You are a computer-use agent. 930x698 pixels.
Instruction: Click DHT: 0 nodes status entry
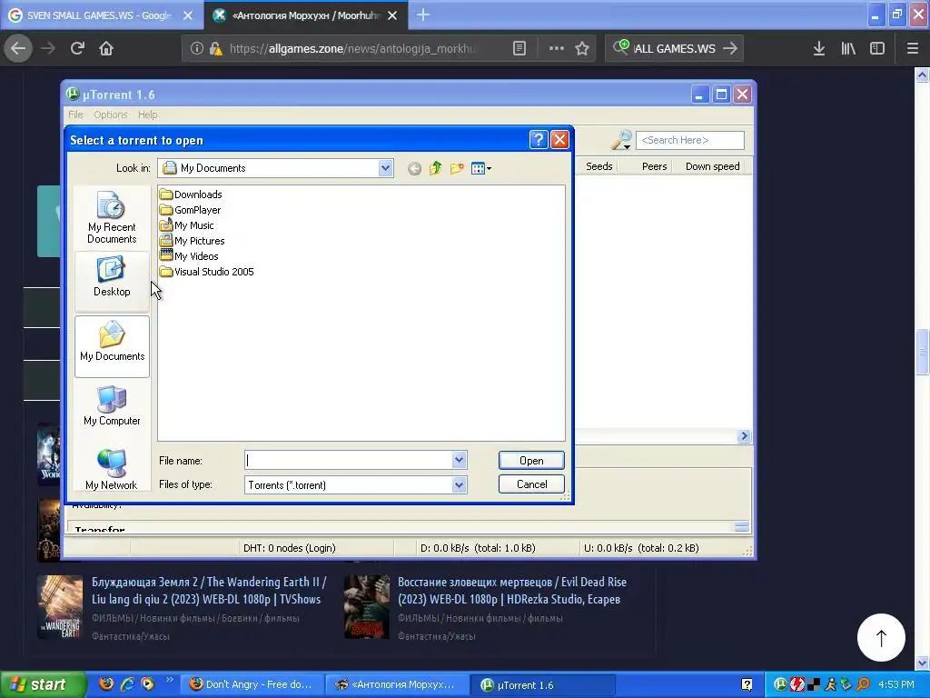290,548
